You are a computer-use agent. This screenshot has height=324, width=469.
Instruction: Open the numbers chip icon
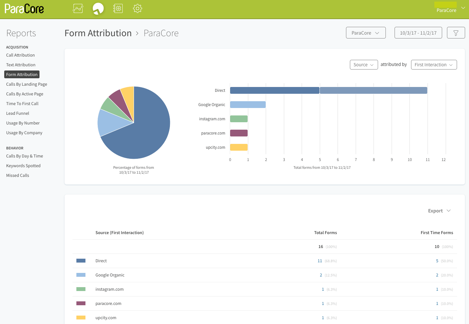click(118, 8)
